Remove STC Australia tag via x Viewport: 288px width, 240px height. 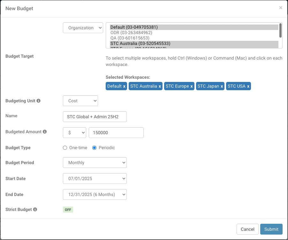tap(160, 86)
